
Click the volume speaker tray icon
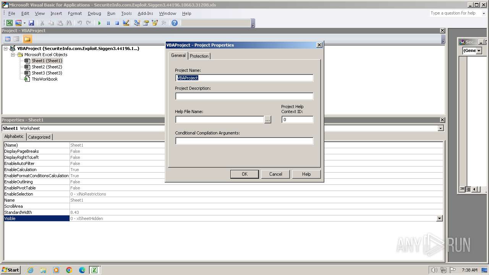click(434, 270)
